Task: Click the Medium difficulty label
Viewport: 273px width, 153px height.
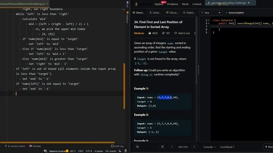Action: [139, 33]
